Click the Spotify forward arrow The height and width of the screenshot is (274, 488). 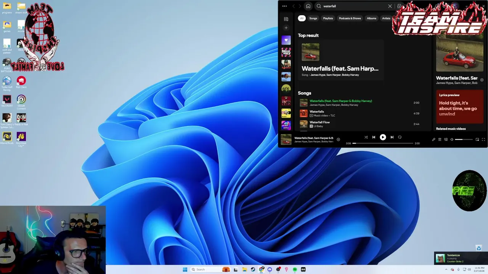pyautogui.click(x=300, y=6)
